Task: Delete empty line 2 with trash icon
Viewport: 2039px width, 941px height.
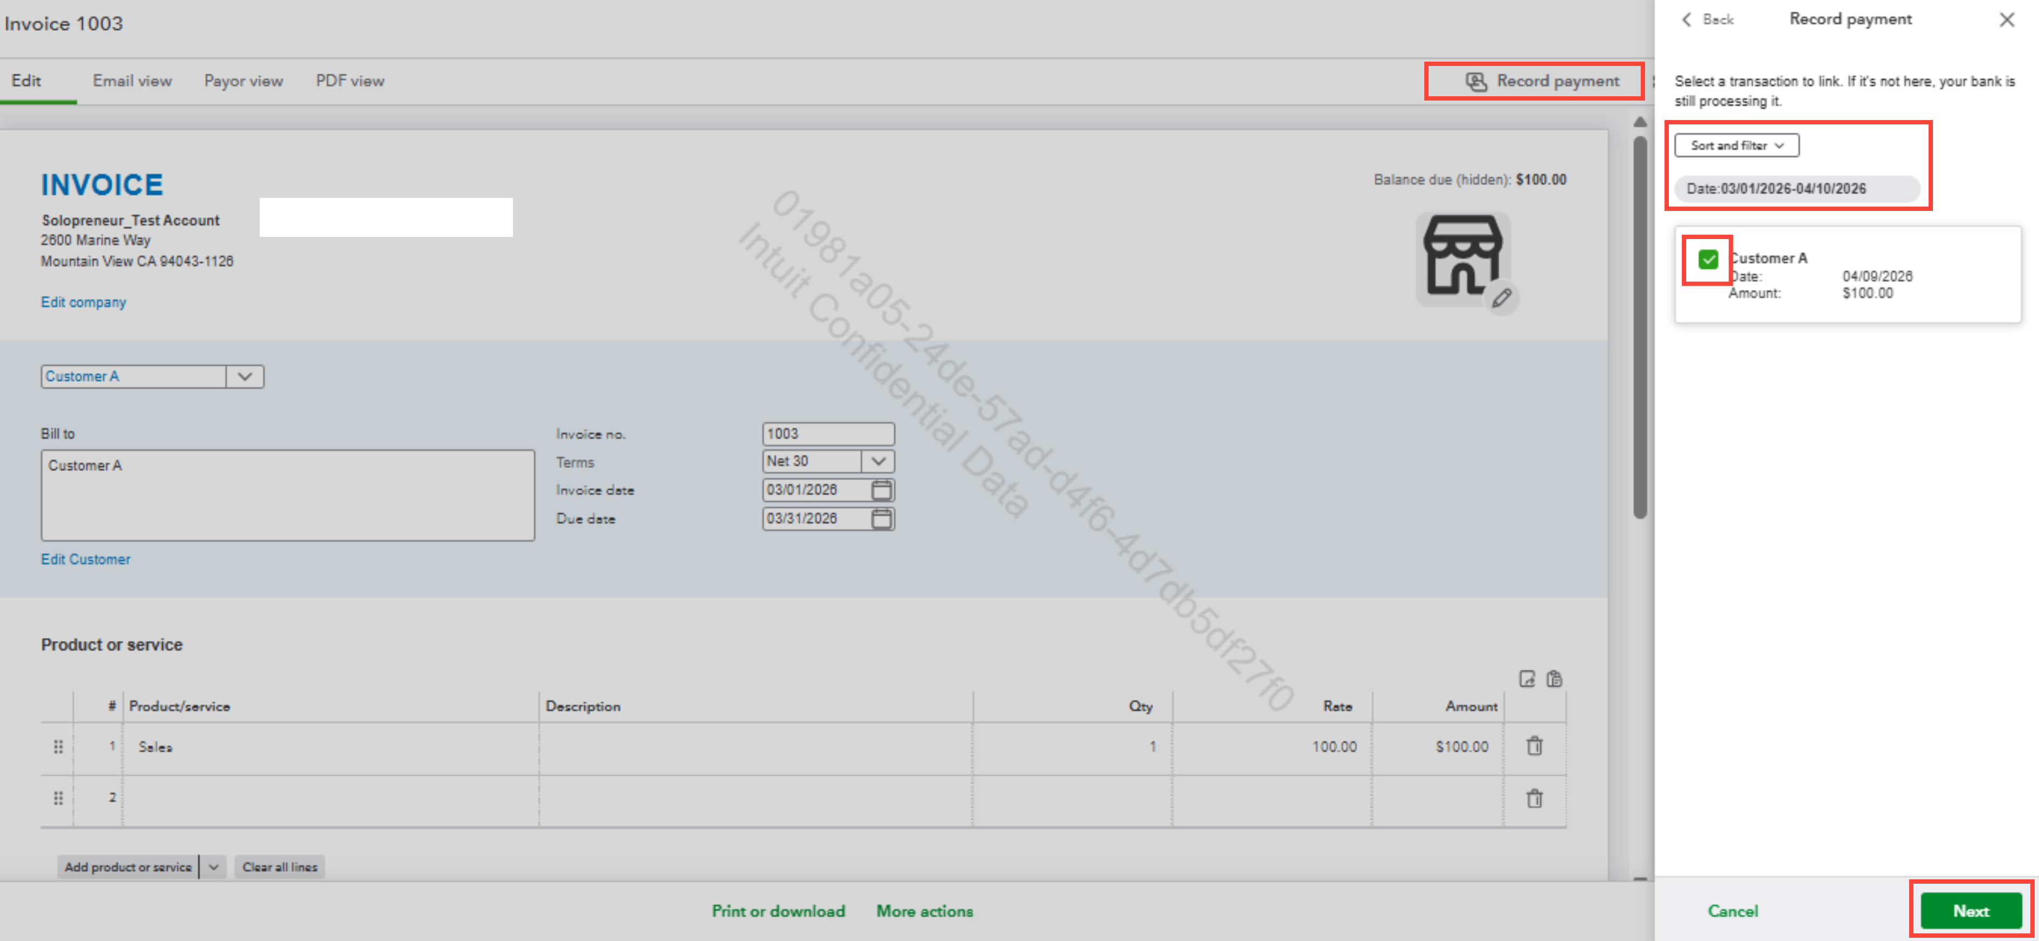Action: (x=1534, y=799)
